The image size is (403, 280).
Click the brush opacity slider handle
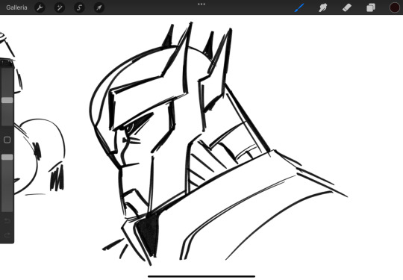(7, 157)
